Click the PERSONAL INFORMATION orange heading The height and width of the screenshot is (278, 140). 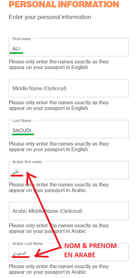(64, 4)
